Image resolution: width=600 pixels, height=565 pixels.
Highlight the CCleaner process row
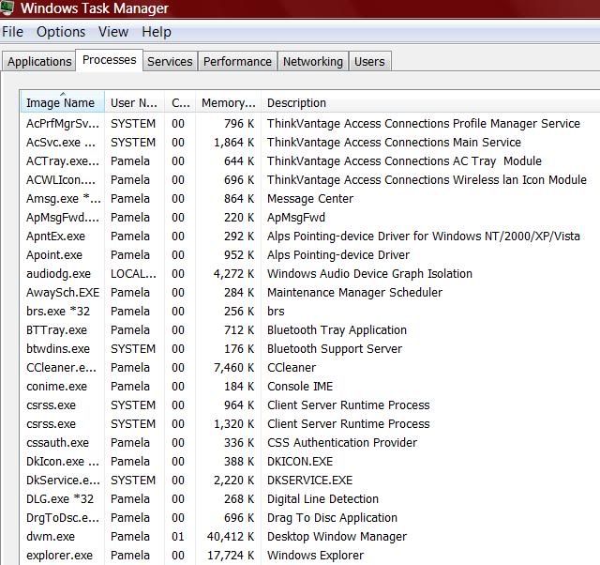pyautogui.click(x=60, y=368)
